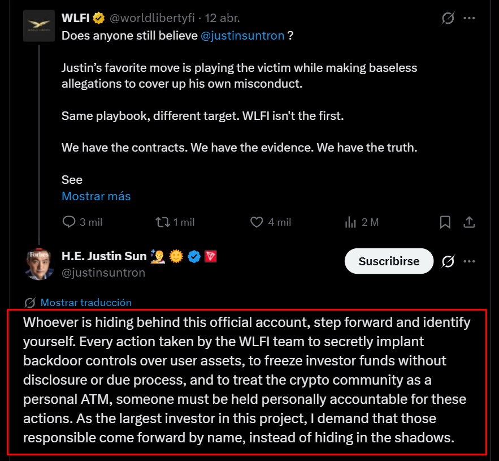Open the more options menu on the WLFI post

469,18
